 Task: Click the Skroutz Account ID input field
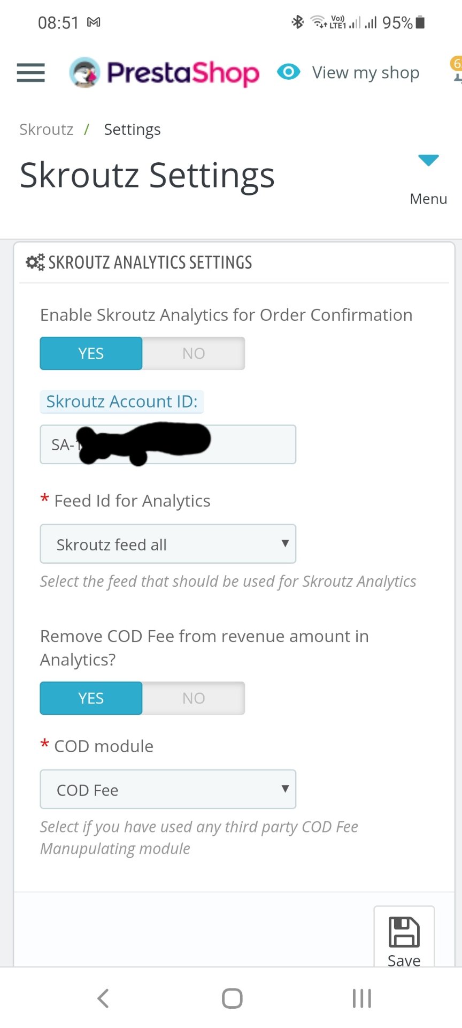[x=251, y=444]
